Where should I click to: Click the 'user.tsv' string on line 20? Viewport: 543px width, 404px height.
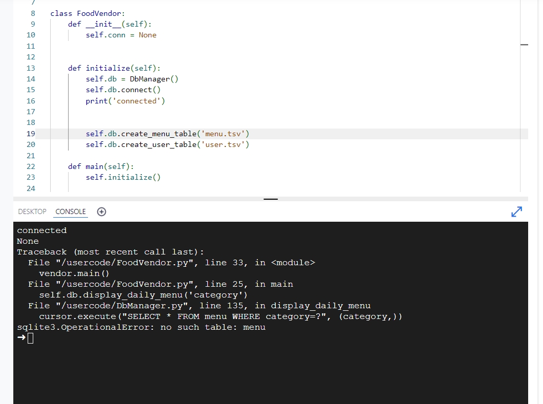coord(225,144)
